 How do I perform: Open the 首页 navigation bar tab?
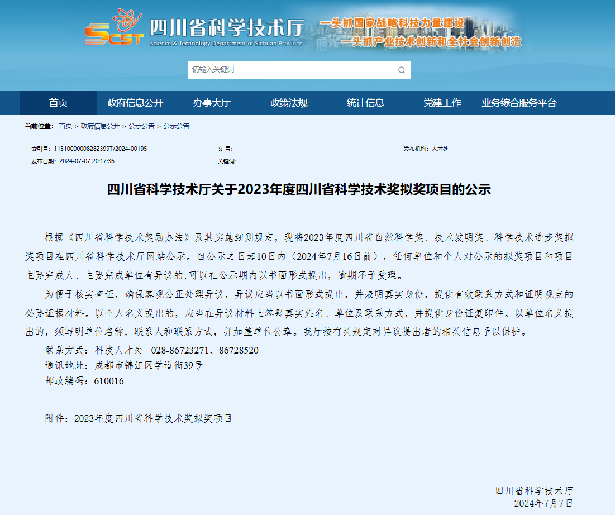58,103
